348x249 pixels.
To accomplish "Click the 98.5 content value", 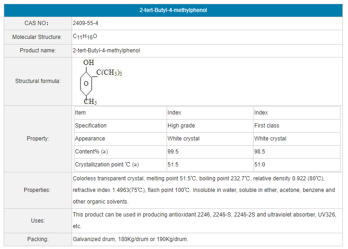I will tap(260, 152).
